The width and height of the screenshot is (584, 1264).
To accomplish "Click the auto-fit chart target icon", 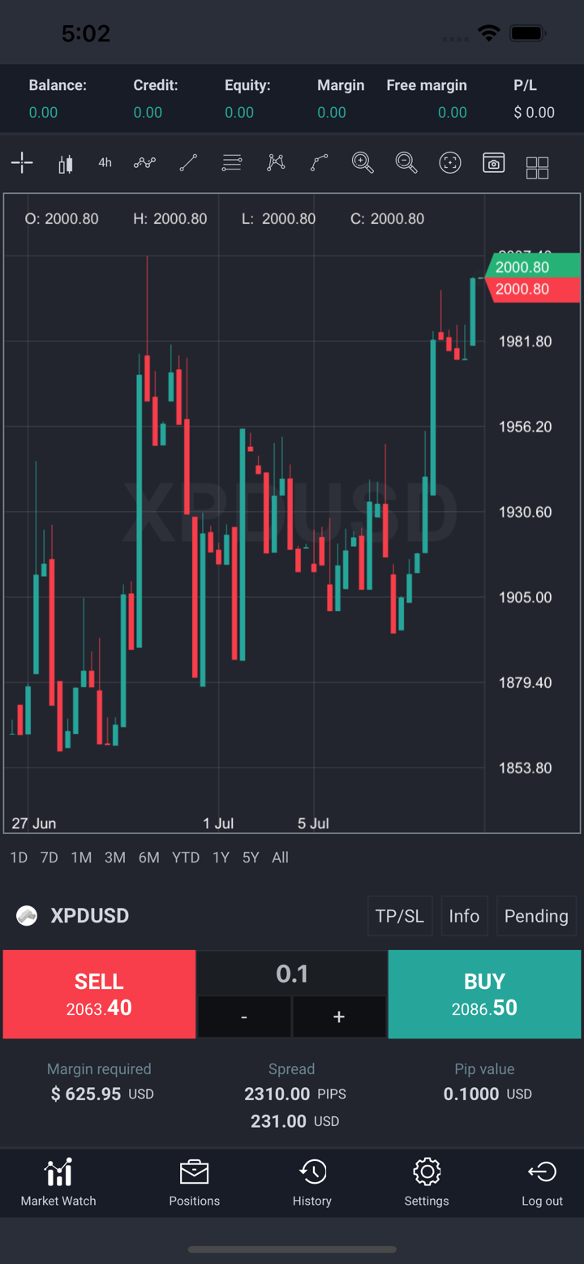I will pyautogui.click(x=450, y=163).
